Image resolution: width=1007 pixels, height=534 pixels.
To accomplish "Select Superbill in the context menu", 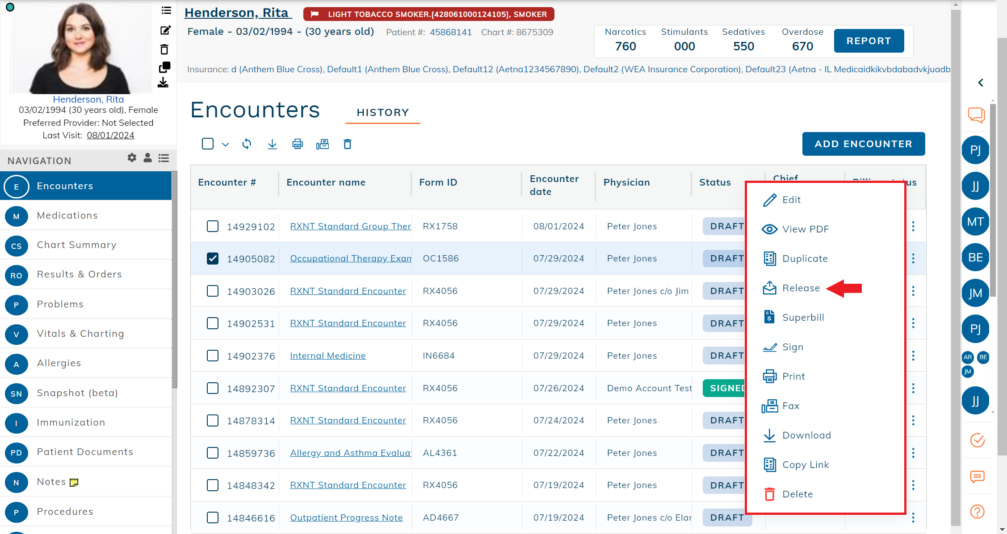I will click(x=803, y=318).
